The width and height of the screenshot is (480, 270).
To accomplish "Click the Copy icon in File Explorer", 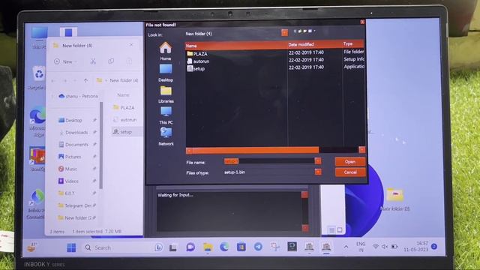I will tap(111, 61).
